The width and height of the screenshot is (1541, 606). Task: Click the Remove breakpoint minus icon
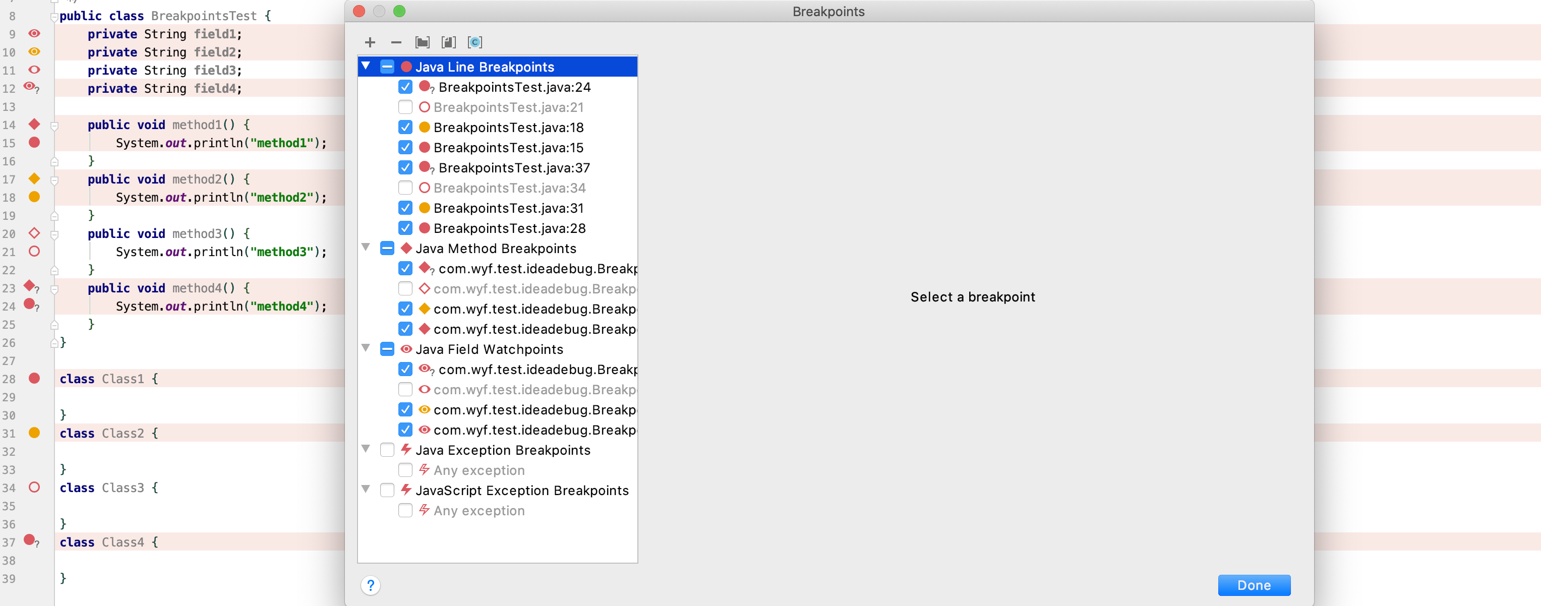396,42
